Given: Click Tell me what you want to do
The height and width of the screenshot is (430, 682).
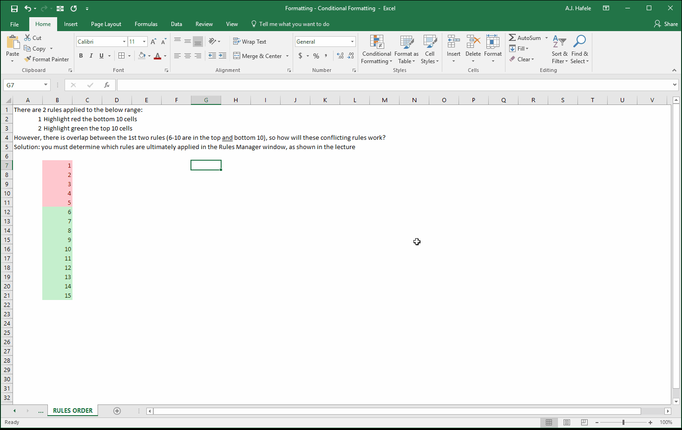Looking at the screenshot, I should click(290, 24).
